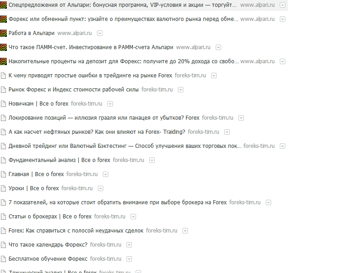This screenshot has height=273, width=364.
Task: Open 'А как насчет нефтяных рынков?' link
Action: click(x=97, y=132)
